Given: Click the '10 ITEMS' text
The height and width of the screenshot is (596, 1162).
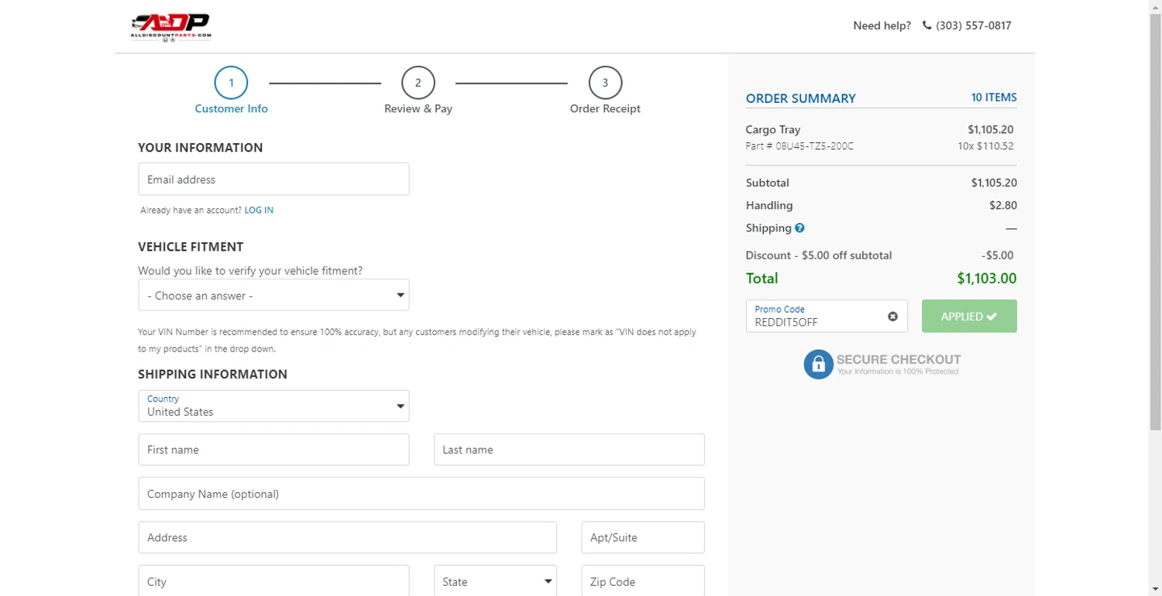Looking at the screenshot, I should [x=994, y=98].
